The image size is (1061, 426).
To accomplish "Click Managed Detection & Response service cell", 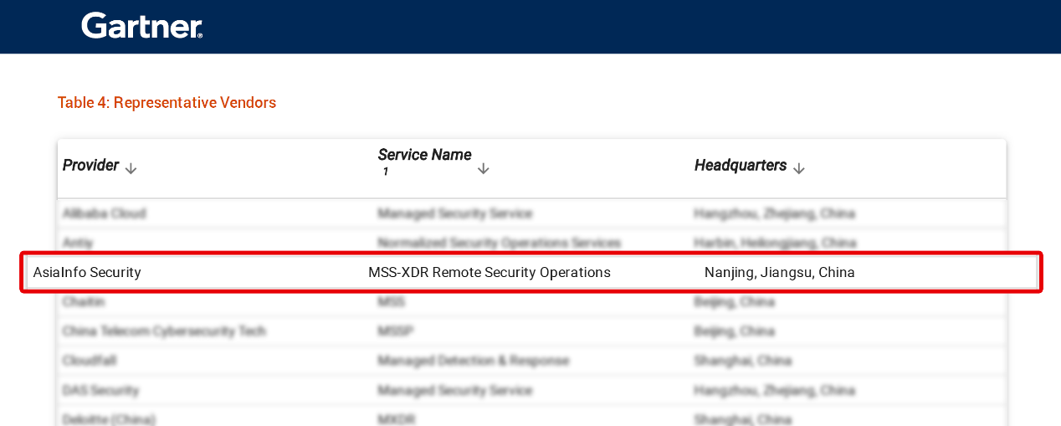I will [x=473, y=361].
